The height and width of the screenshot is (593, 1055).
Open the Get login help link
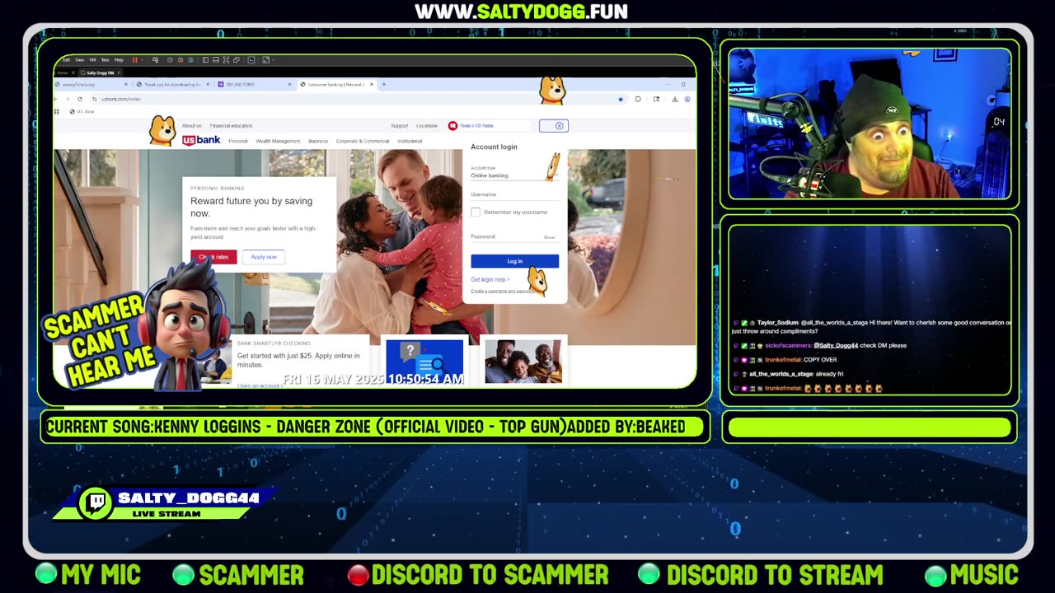pyautogui.click(x=490, y=279)
